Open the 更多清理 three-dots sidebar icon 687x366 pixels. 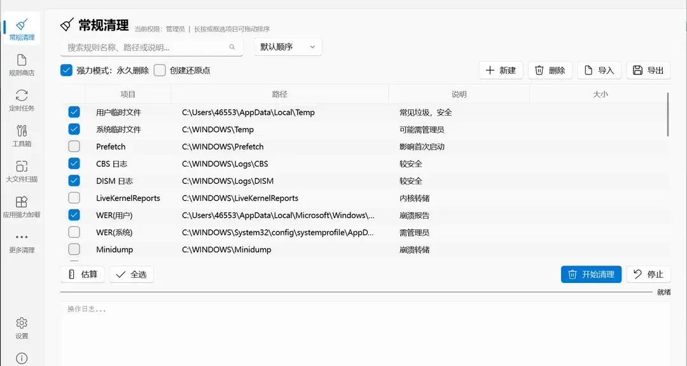click(22, 237)
